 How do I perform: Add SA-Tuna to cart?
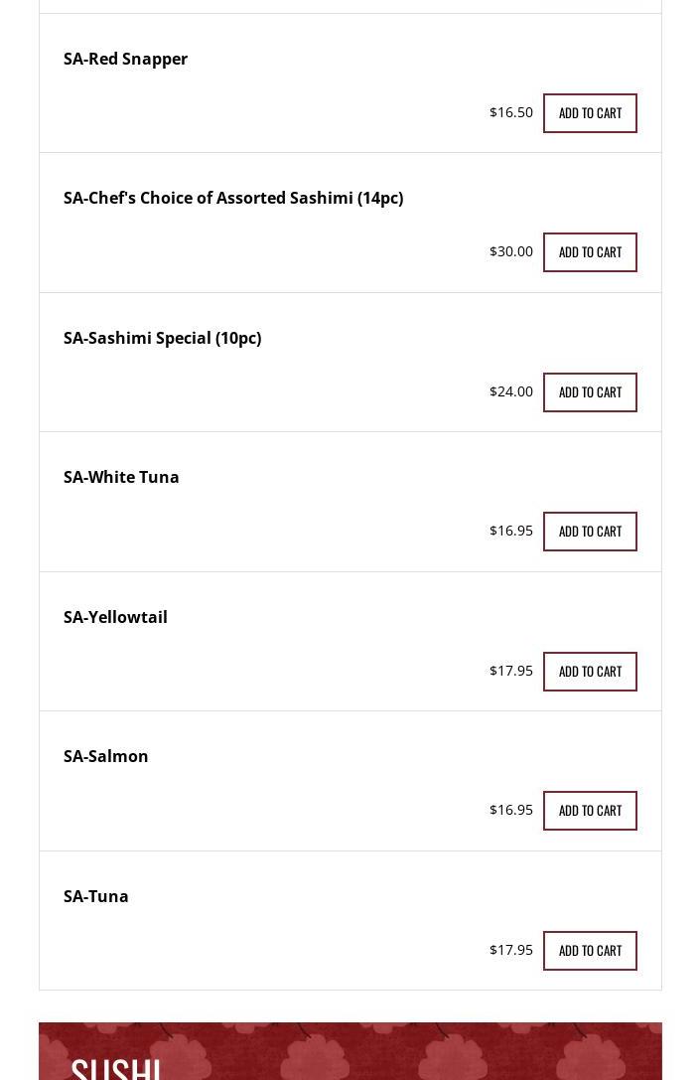pyautogui.click(x=590, y=951)
